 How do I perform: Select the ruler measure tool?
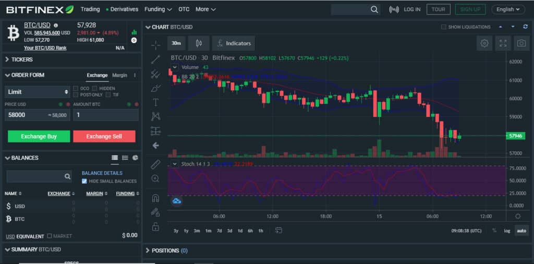click(x=155, y=164)
